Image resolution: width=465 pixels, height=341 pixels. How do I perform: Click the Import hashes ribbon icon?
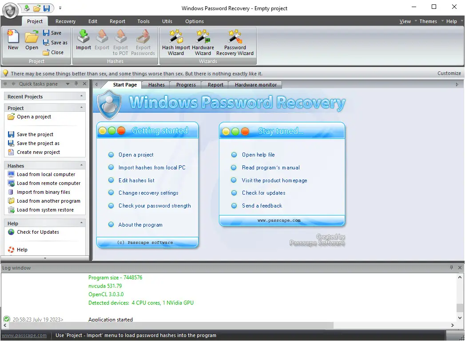83,40
